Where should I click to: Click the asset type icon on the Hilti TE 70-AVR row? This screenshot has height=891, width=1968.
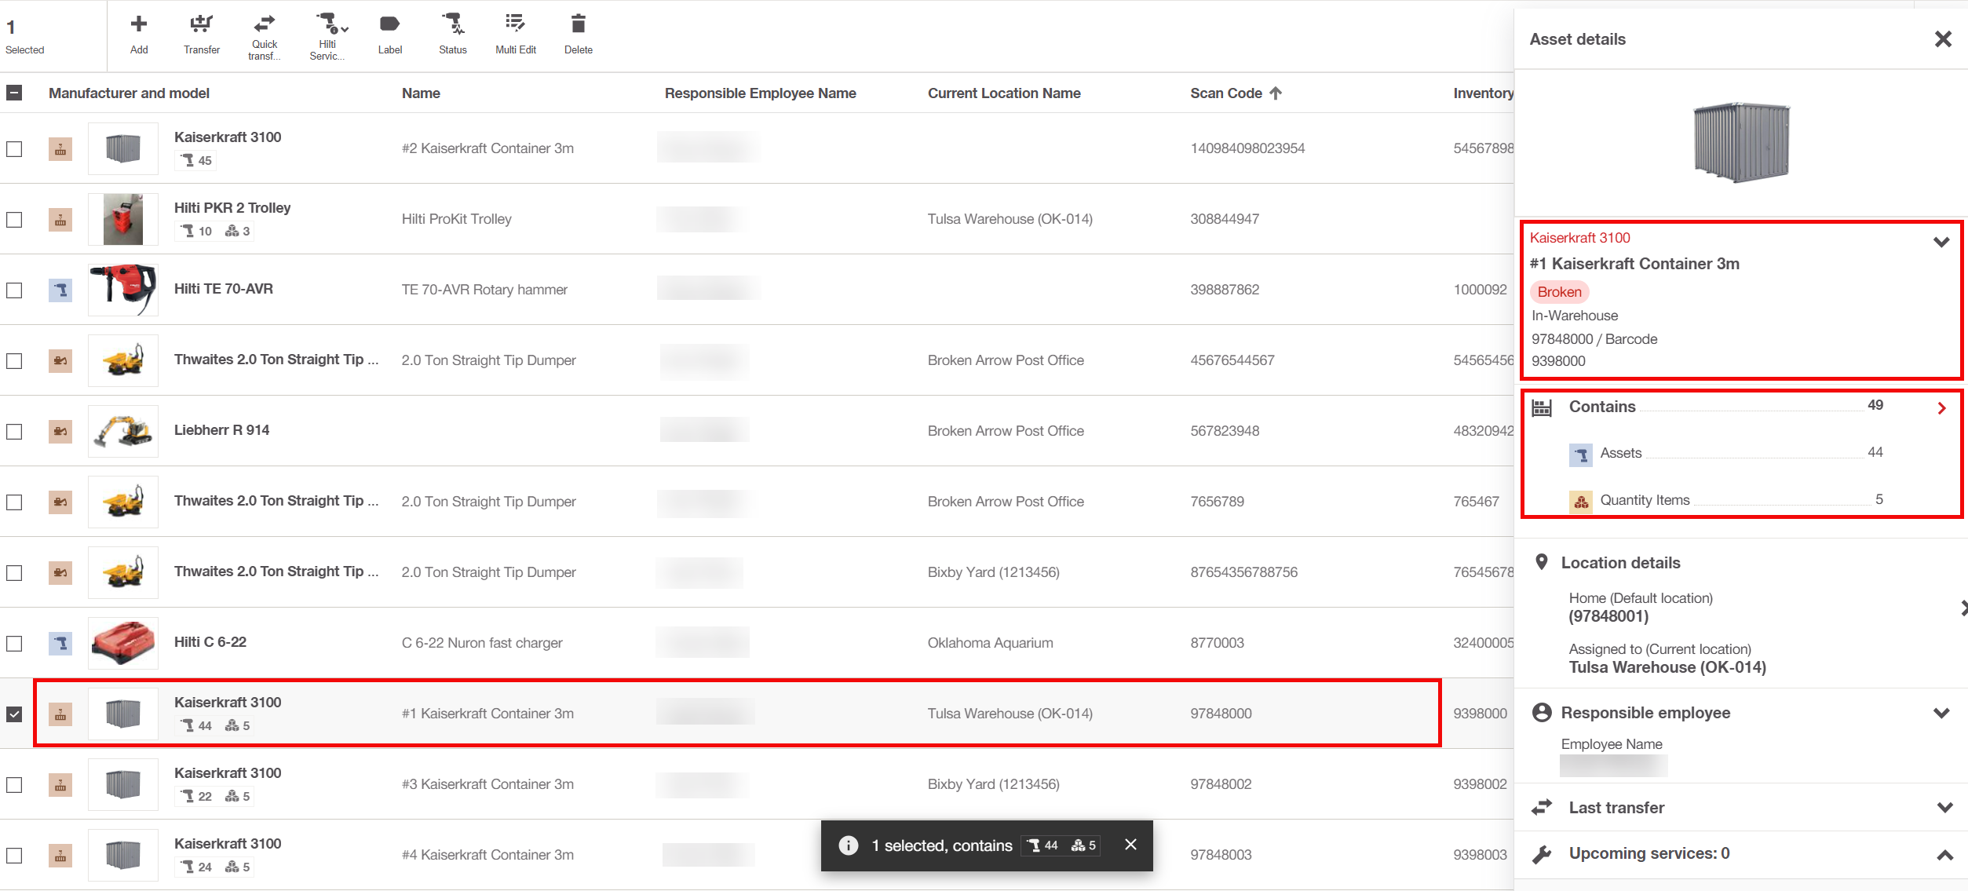[x=60, y=290]
